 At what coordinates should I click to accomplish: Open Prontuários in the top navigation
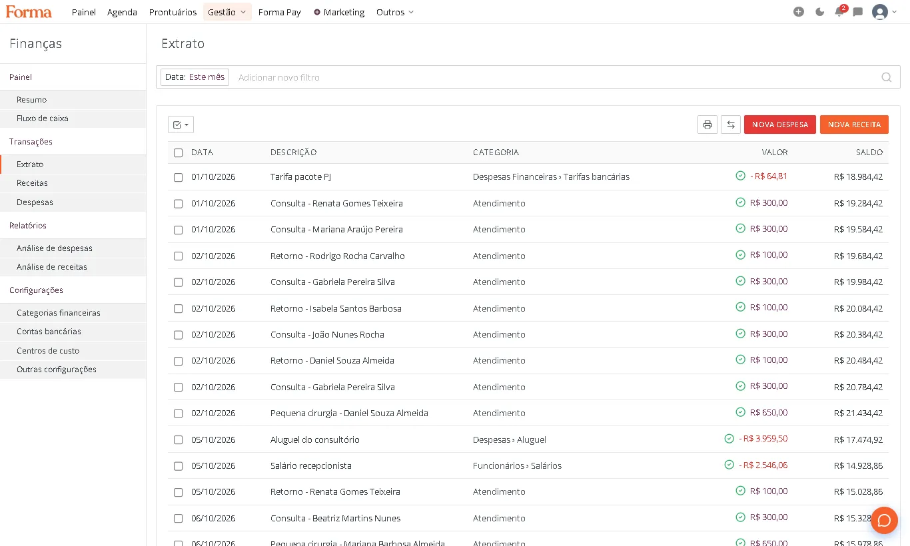click(173, 12)
